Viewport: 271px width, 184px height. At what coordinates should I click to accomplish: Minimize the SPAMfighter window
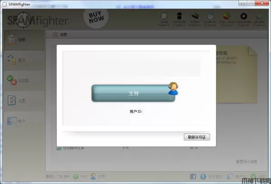coord(243,3)
